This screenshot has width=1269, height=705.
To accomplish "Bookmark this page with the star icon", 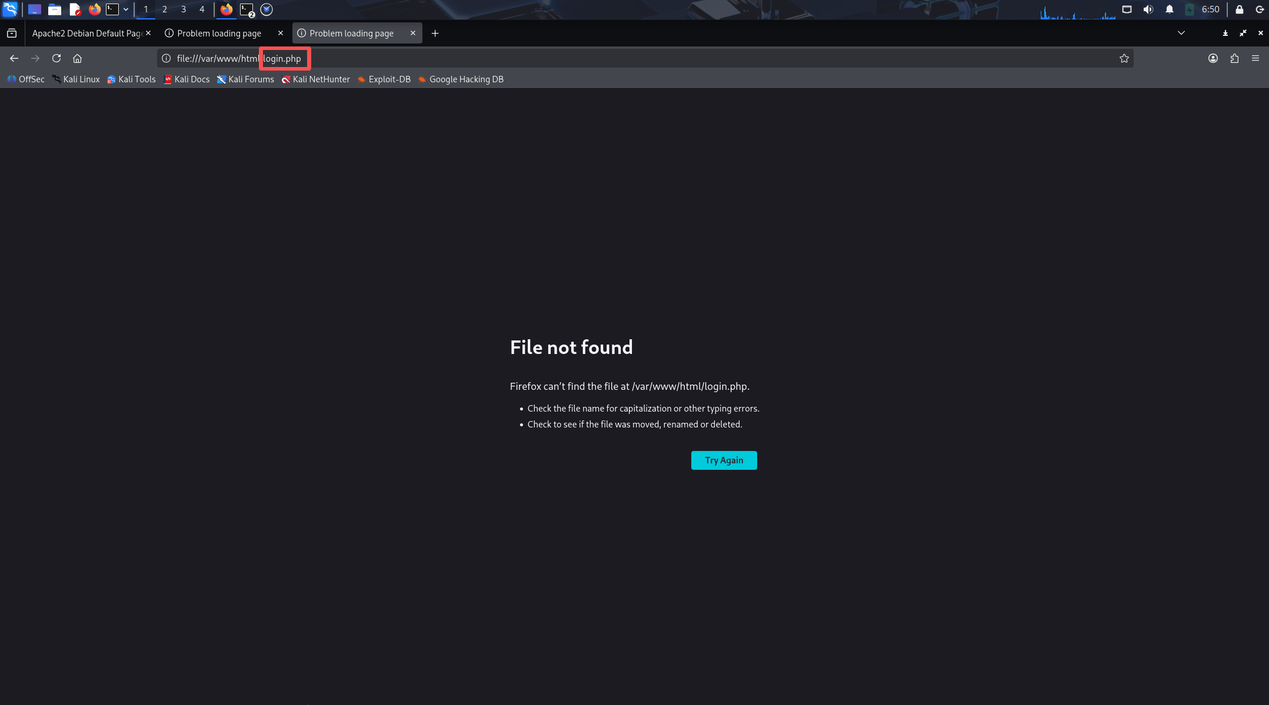I will (x=1124, y=58).
